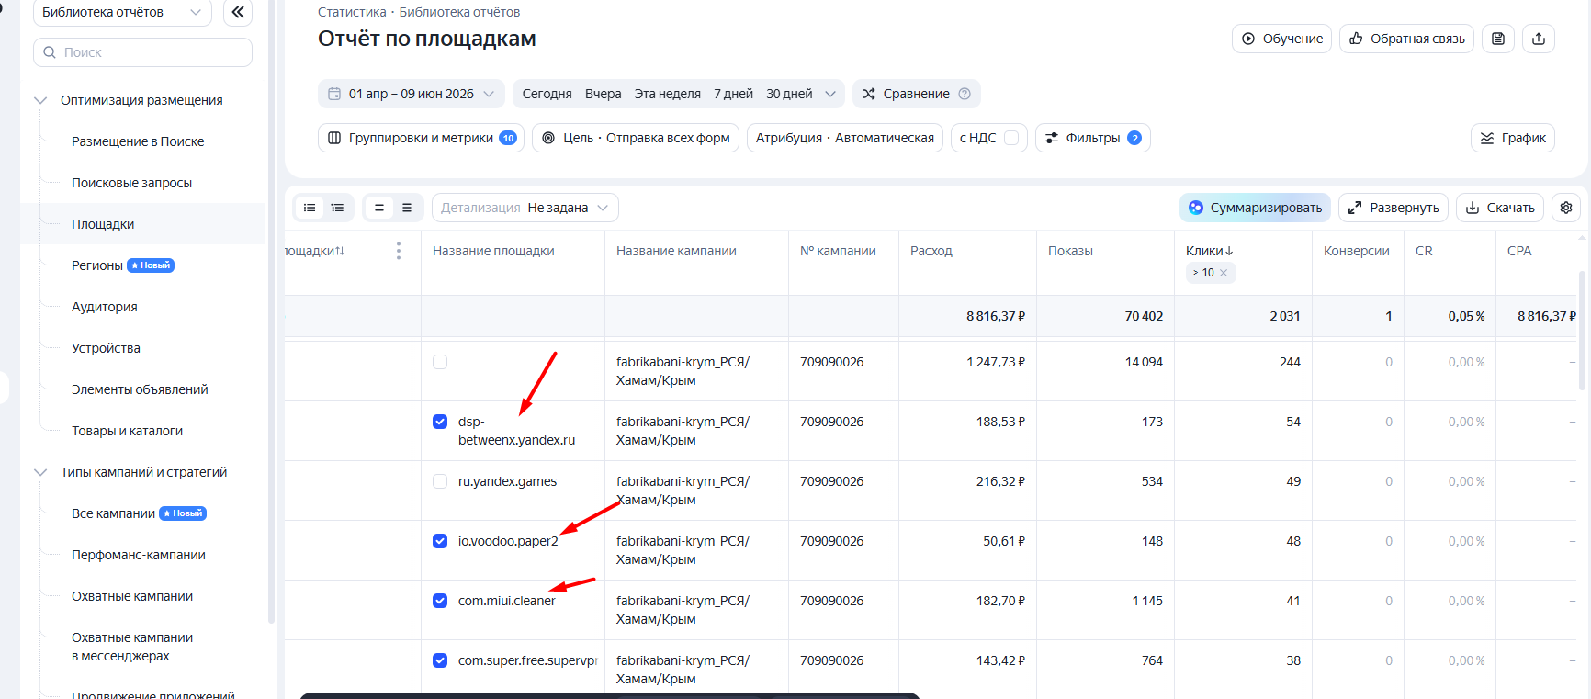Open Обучение training video
The image size is (1591, 699).
[x=1281, y=39]
